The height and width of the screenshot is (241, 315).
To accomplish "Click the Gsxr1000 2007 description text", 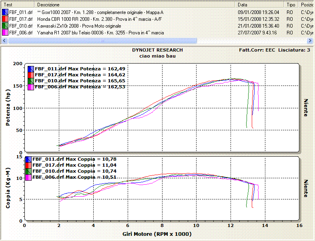I will click(100, 12).
